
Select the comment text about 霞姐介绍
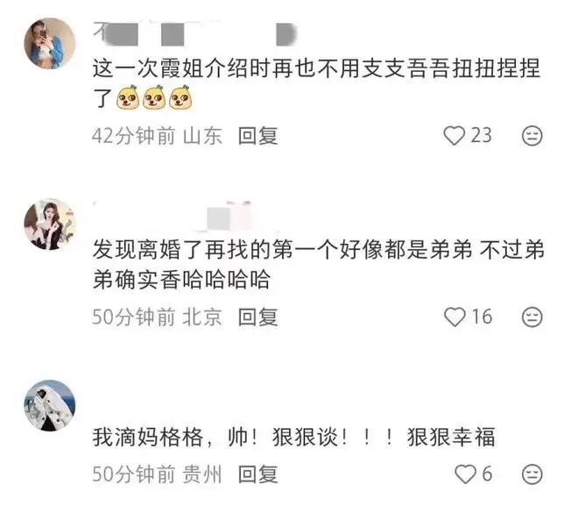pos(316,83)
